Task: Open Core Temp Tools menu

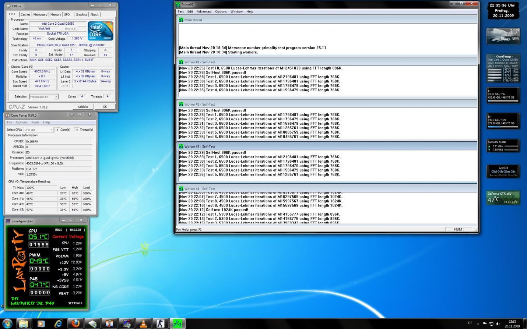Action: [35, 122]
